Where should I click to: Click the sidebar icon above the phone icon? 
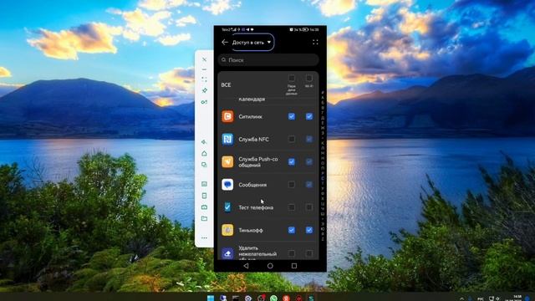click(x=204, y=184)
